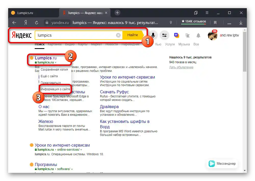Choose Пожаловаться menu item

coord(50,83)
